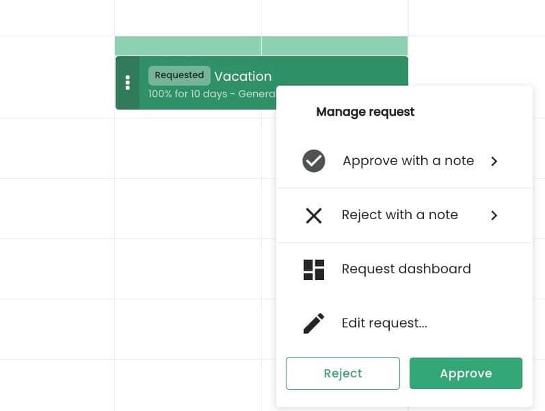Click the "Manage request" popup heading

[365, 112]
